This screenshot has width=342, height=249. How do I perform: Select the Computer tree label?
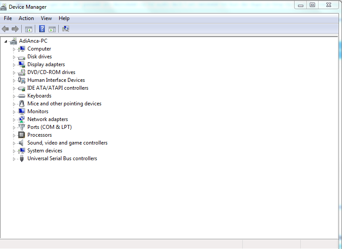point(39,49)
